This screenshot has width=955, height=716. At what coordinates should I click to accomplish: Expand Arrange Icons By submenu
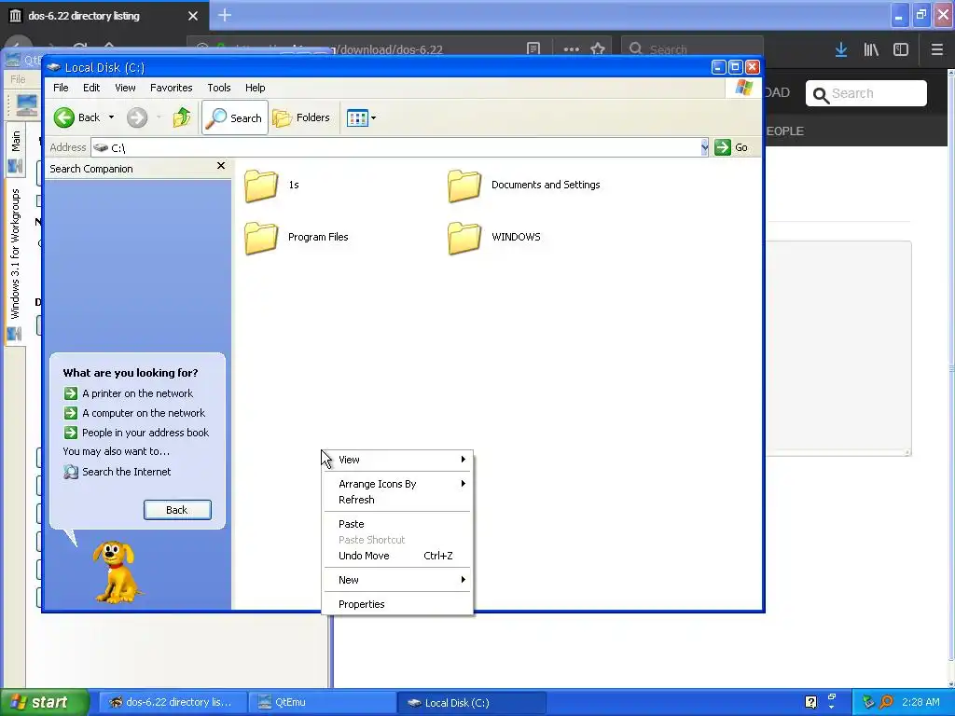pos(397,484)
